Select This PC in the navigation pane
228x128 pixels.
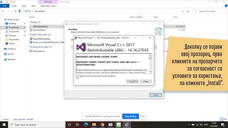(11, 54)
